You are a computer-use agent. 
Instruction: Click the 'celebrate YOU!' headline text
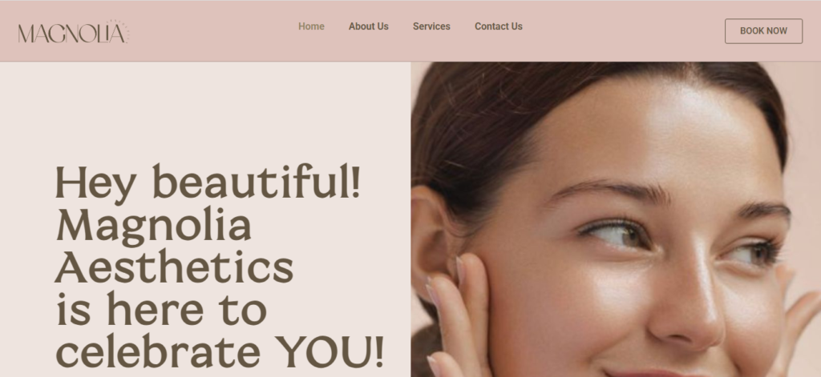click(x=220, y=351)
